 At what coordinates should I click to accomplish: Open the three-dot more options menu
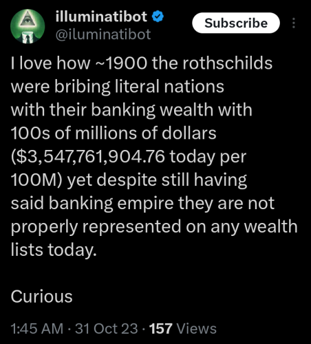[294, 23]
